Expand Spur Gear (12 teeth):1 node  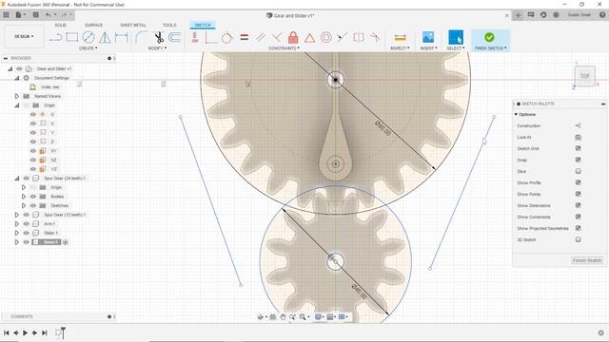17,215
